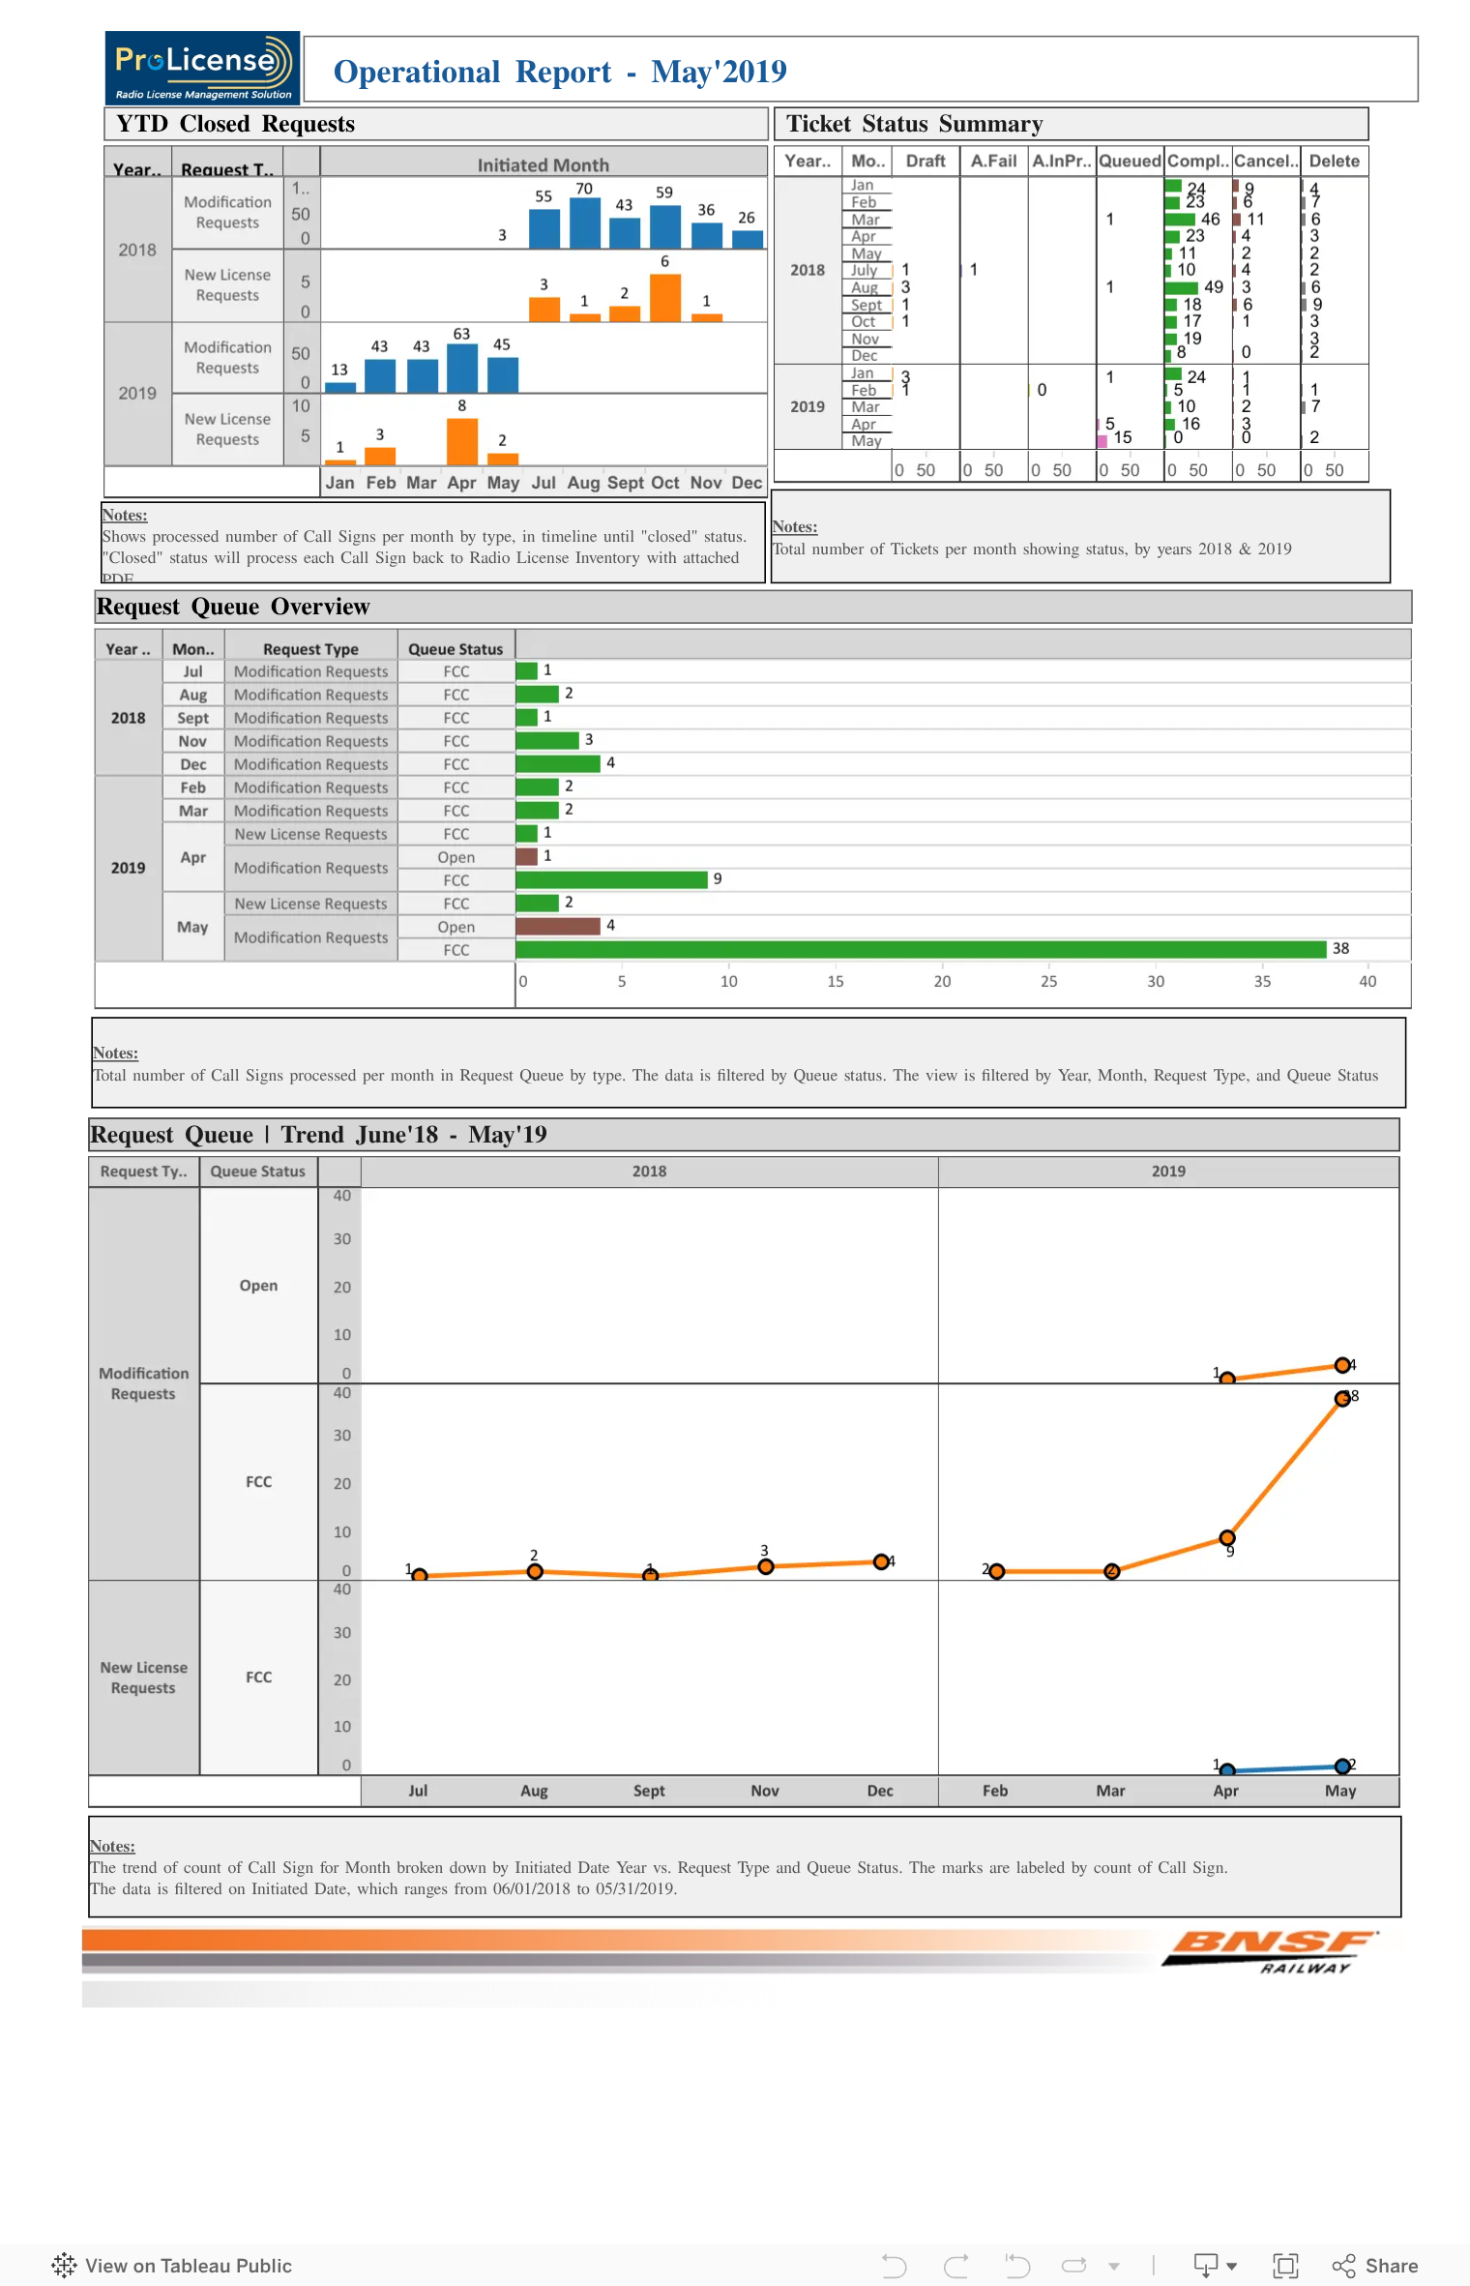Click the 38 FCC green bar for May
The height and width of the screenshot is (2286, 1470).
click(x=921, y=949)
